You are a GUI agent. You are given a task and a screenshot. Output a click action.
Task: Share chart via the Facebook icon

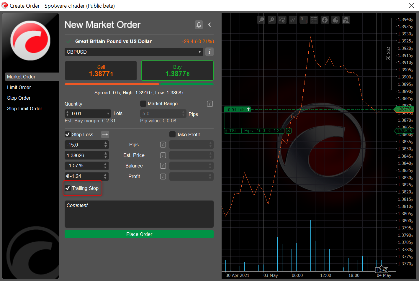[x=325, y=20]
